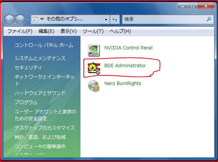Open the 表示(V) menu
The height and width of the screenshot is (162, 218).
point(69,31)
